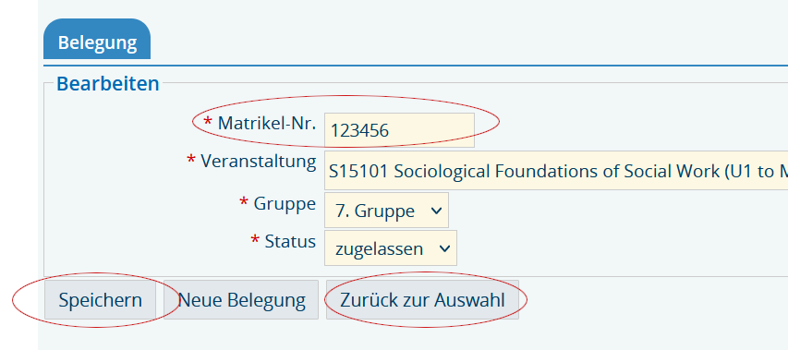Open the Gruppe dropdown showing 7. Gruppe
Image resolution: width=788 pixels, height=350 pixels.
(386, 210)
